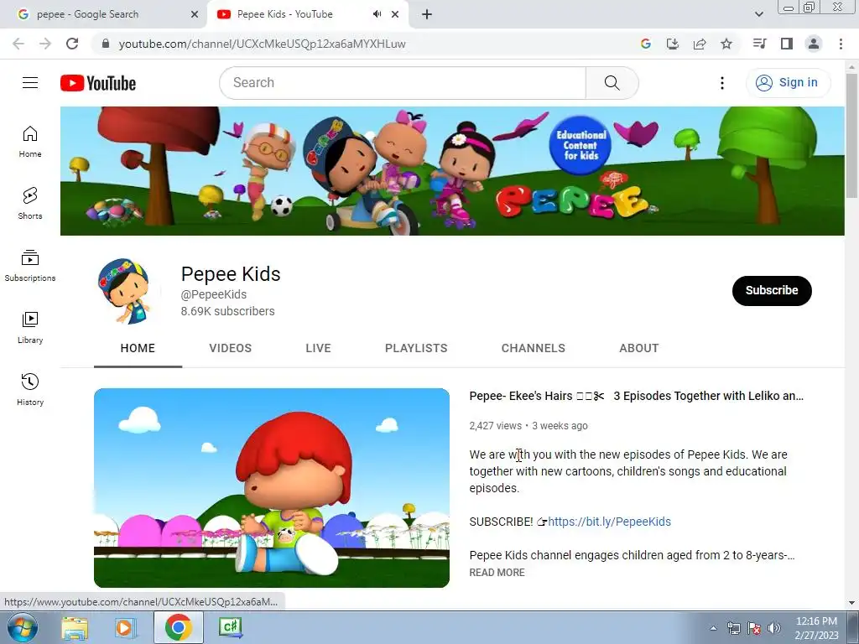Click the Action Center flag tray icon
The width and height of the screenshot is (859, 644).
754,628
